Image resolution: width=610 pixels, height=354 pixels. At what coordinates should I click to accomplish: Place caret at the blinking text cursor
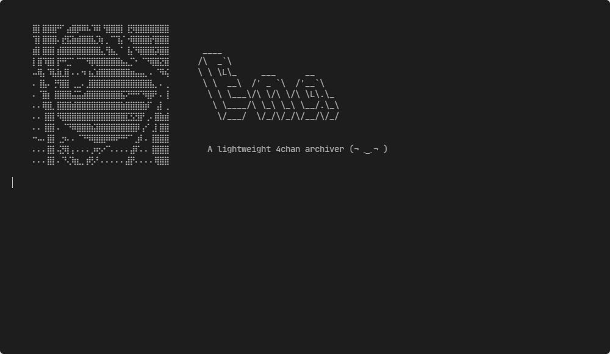coord(12,182)
